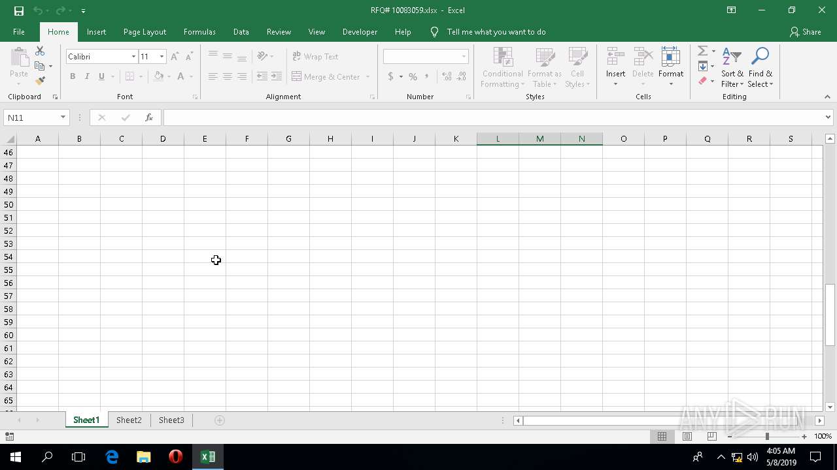The image size is (837, 470).
Task: Switch to the Sheet2 tab
Action: (129, 420)
